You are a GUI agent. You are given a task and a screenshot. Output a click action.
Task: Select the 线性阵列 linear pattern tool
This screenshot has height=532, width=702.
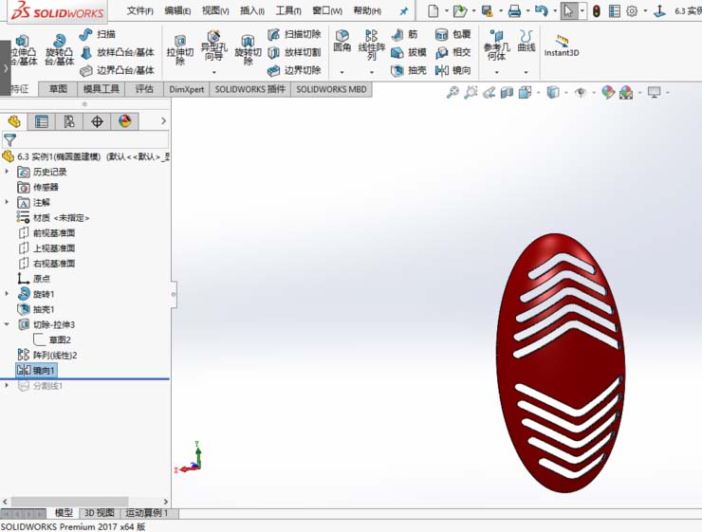tap(372, 46)
